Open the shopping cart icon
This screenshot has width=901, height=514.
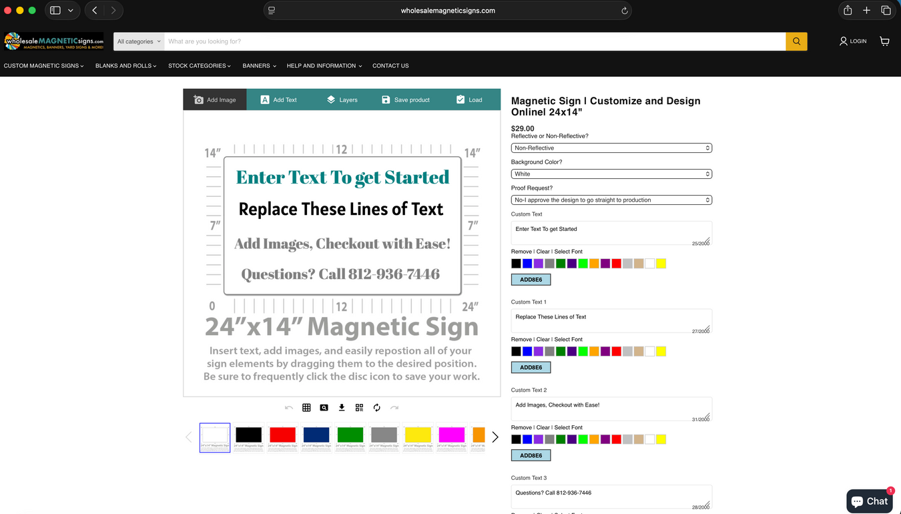pyautogui.click(x=884, y=41)
